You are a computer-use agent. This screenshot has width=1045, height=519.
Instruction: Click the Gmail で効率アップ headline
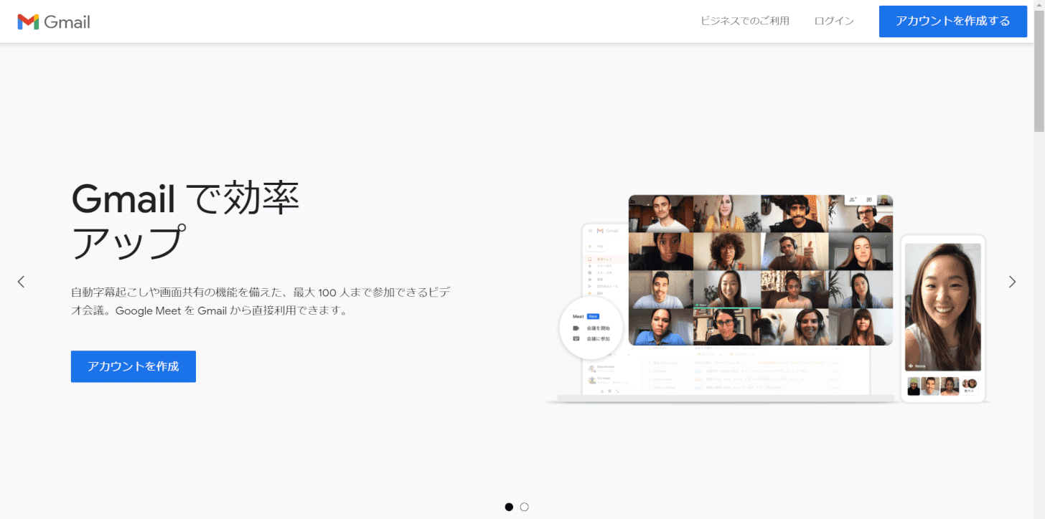(x=185, y=220)
